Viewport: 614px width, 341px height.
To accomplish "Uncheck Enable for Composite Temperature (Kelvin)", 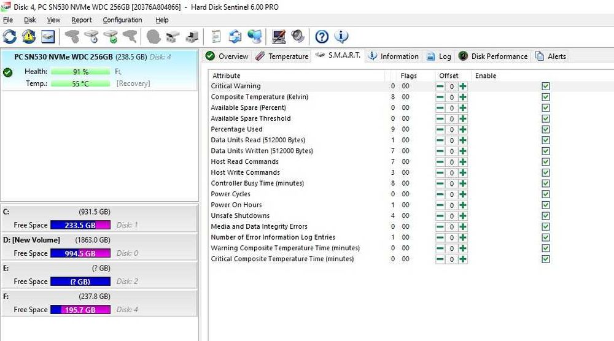I will pos(545,97).
